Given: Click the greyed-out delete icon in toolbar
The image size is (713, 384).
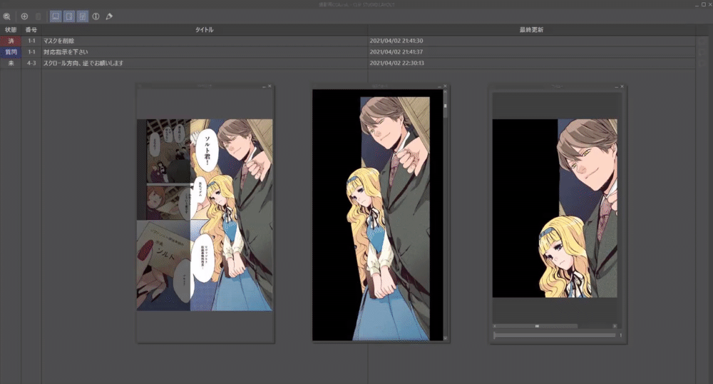Looking at the screenshot, I should point(39,16).
